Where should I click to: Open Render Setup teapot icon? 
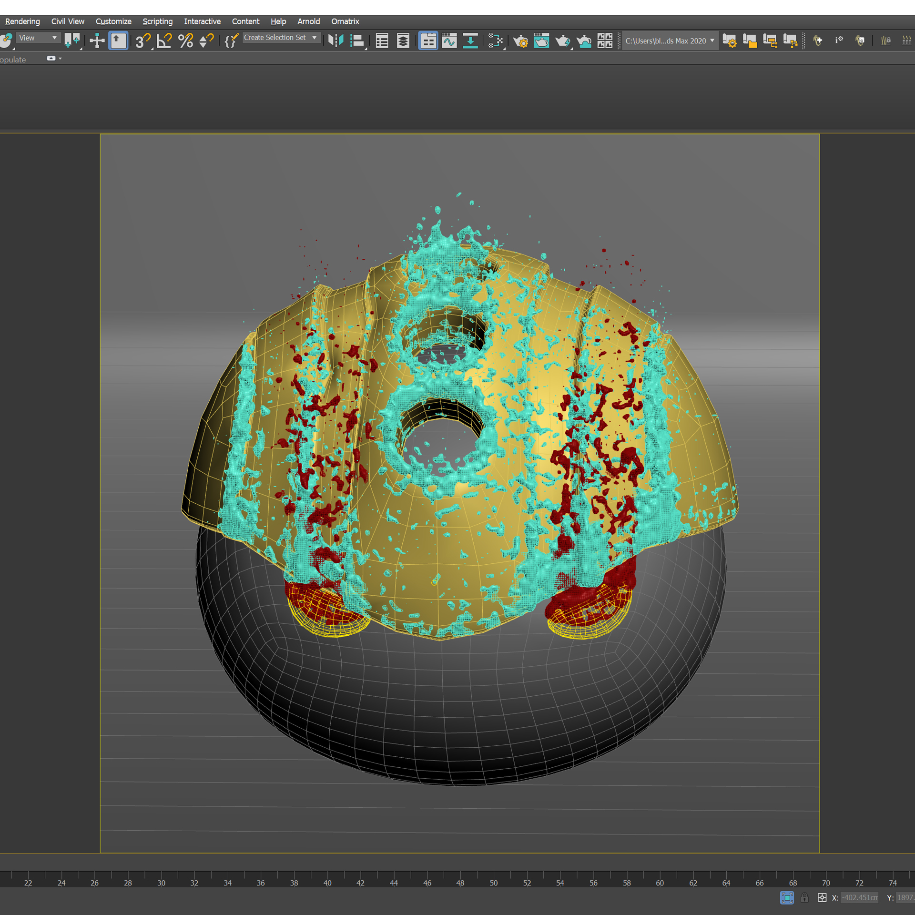pos(520,41)
